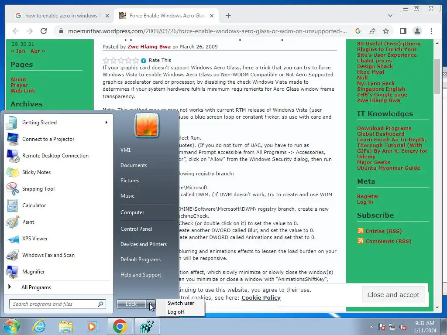The width and height of the screenshot is (447, 335).
Task: Open Computer from Start menu
Action: [x=132, y=212]
